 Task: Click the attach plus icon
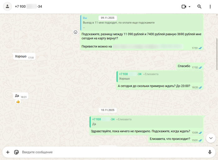click(x=8, y=152)
